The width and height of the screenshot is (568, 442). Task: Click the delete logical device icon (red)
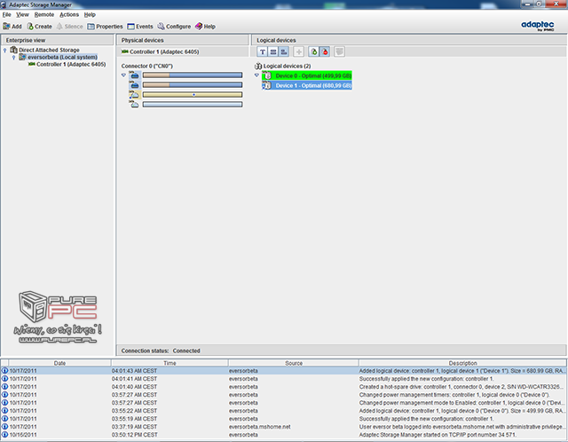(x=325, y=51)
